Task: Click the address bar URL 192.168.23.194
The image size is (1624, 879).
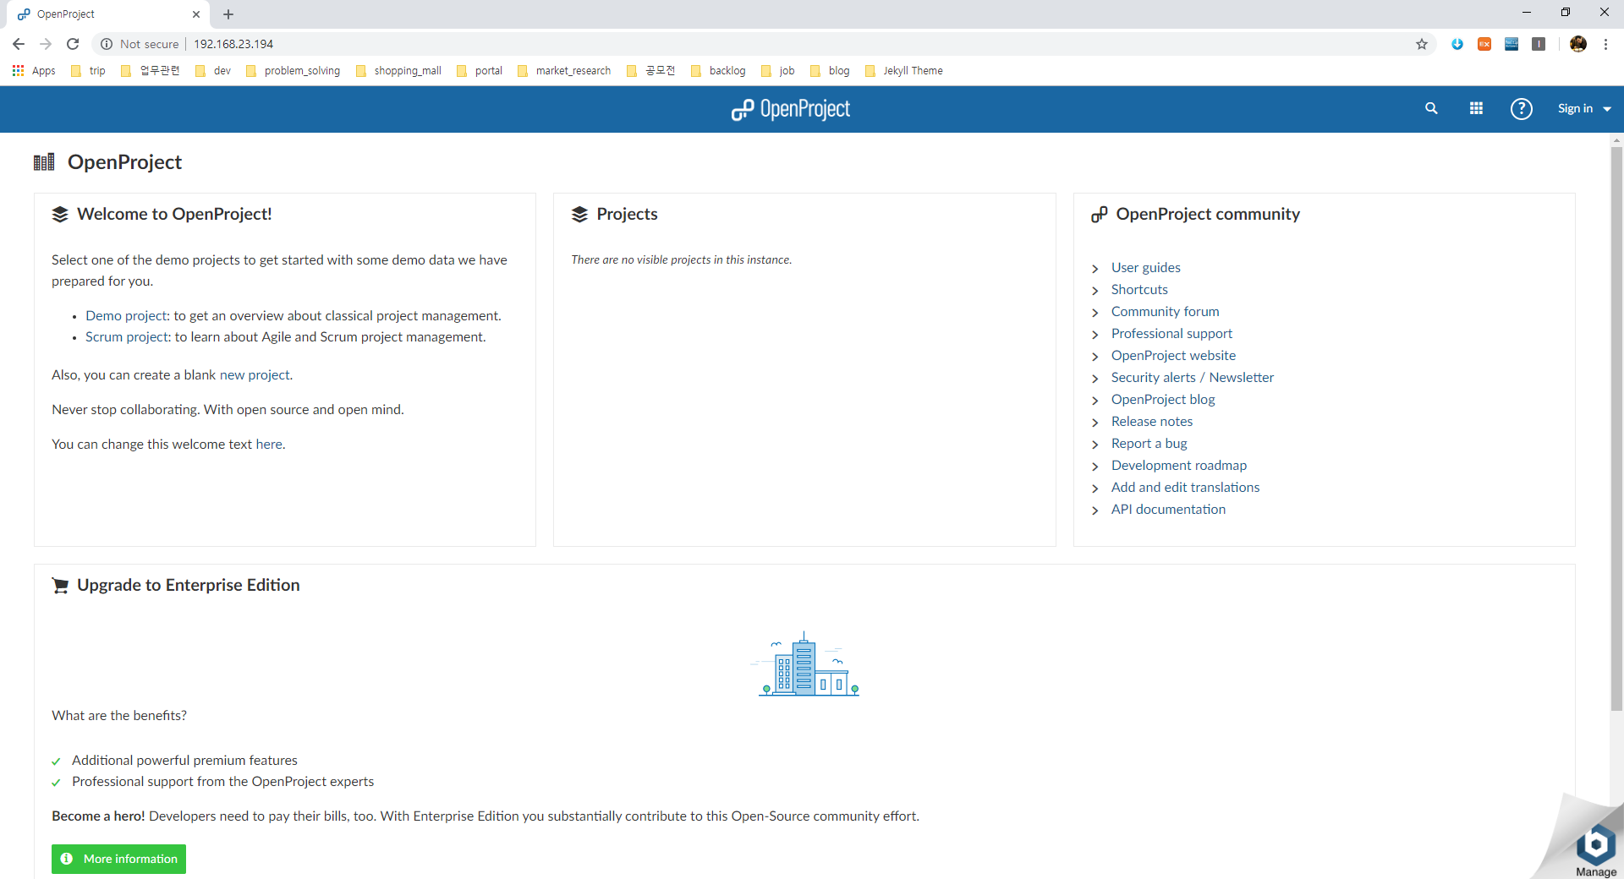Action: pos(233,44)
